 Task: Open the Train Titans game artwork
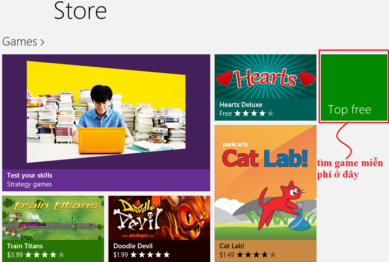[53, 218]
